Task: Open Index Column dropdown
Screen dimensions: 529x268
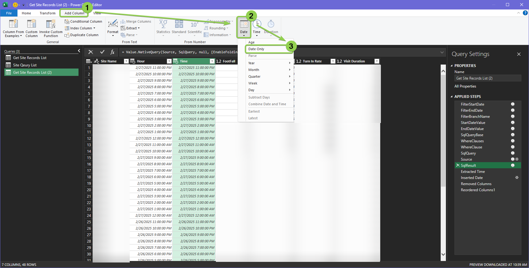Action: coord(80,28)
